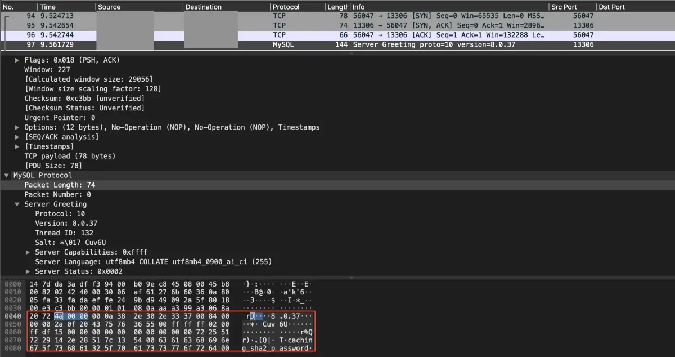The height and width of the screenshot is (357, 675).
Task: Select packet 96 ACK row
Action: click(337, 35)
